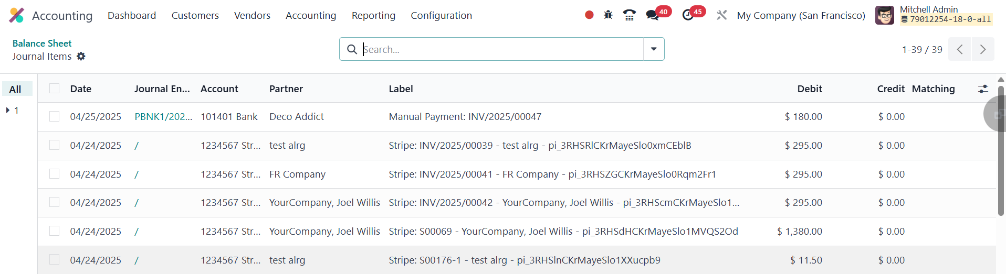
Task: Toggle the select-all checkbox in table header
Action: click(55, 89)
